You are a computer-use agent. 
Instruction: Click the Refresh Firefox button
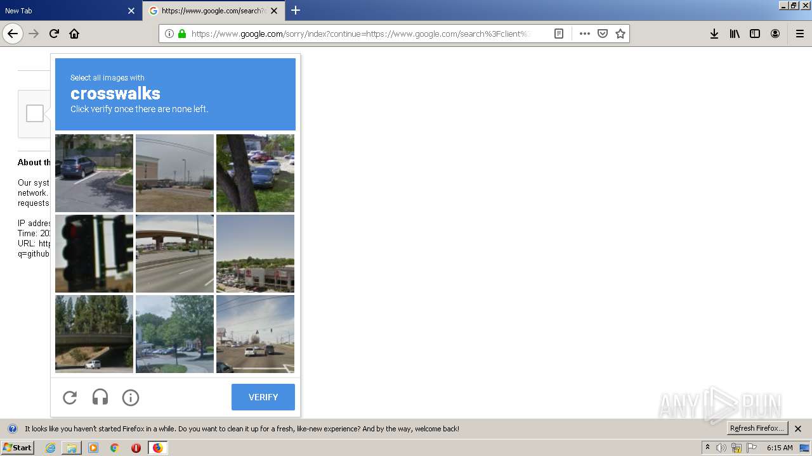click(757, 428)
